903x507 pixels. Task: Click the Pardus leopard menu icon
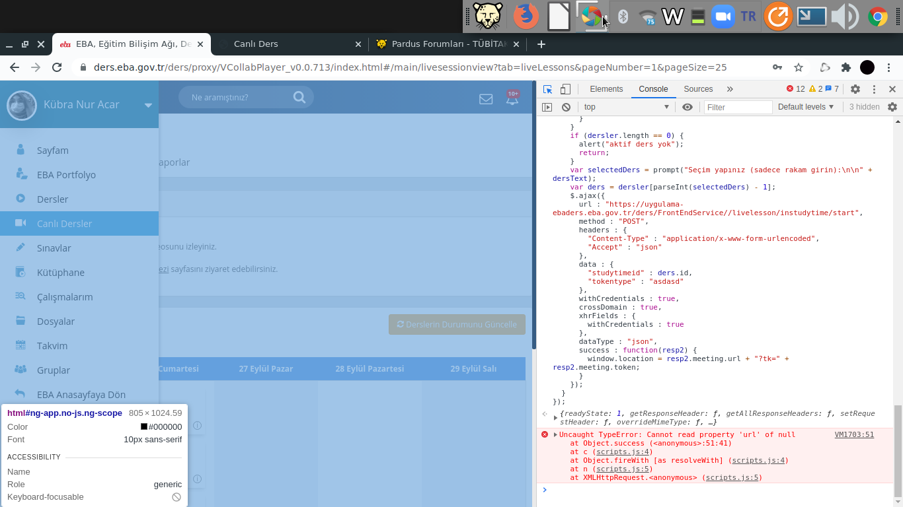click(488, 16)
